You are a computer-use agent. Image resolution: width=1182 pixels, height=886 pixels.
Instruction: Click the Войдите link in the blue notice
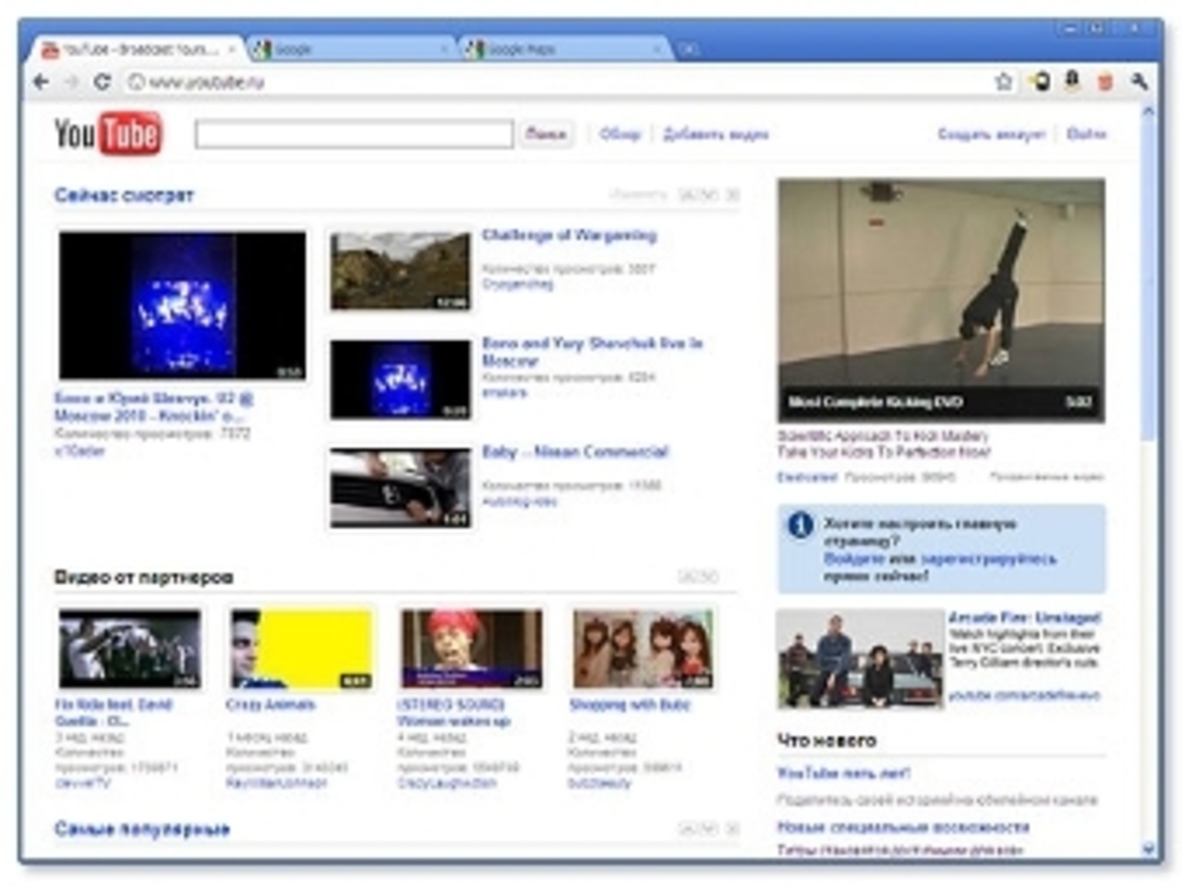tap(854, 558)
